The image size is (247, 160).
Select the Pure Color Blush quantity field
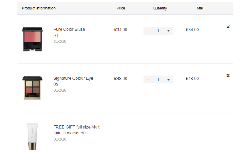point(158,31)
